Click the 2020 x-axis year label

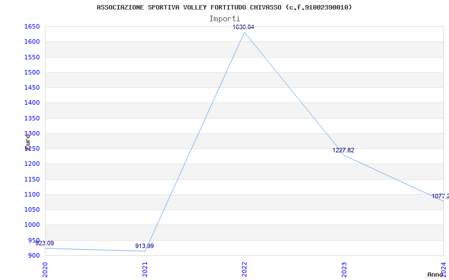[x=45, y=270]
